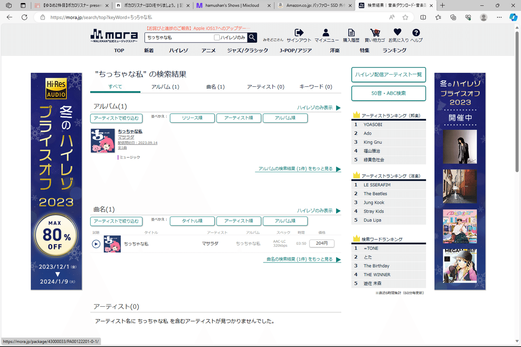Click the search magnifier button
521x347 pixels.
[252, 37]
